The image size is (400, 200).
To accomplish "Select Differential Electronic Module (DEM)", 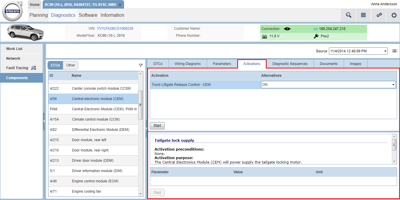I will [x=93, y=130].
